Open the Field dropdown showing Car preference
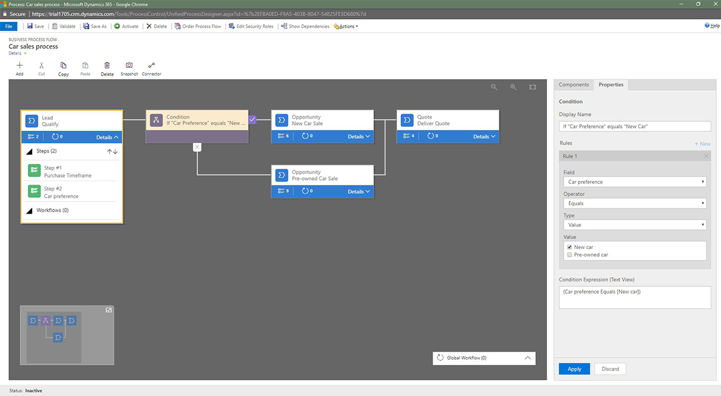This screenshot has height=396, width=721. tap(634, 182)
